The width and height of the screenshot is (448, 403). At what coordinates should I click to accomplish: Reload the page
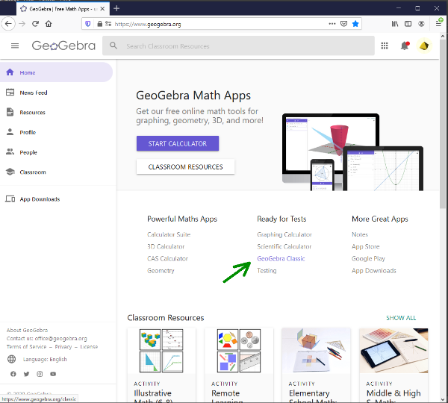pos(35,24)
